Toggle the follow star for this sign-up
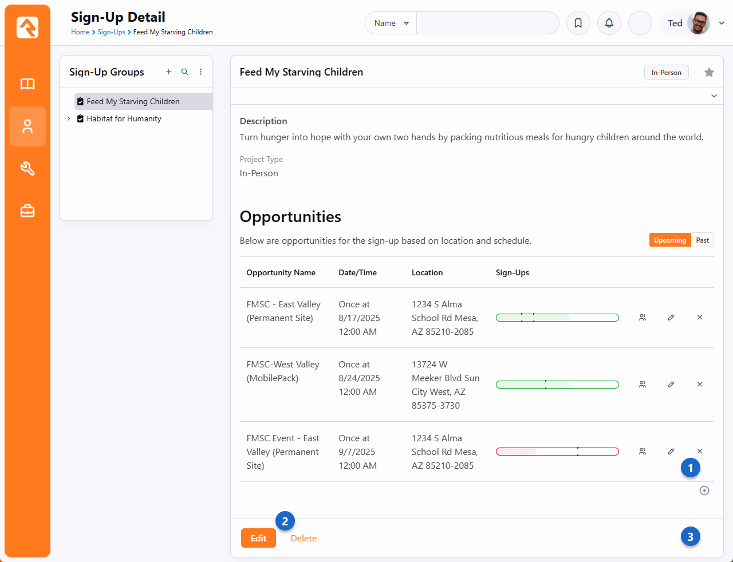This screenshot has height=562, width=733. tap(709, 72)
